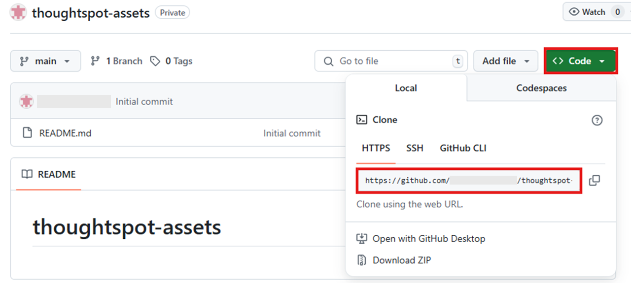The image size is (631, 283).
Task: View the 0 Tags link
Action: click(171, 61)
